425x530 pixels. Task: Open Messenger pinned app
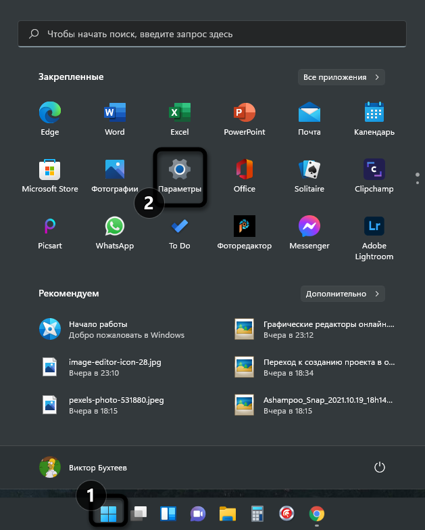pyautogui.click(x=309, y=233)
